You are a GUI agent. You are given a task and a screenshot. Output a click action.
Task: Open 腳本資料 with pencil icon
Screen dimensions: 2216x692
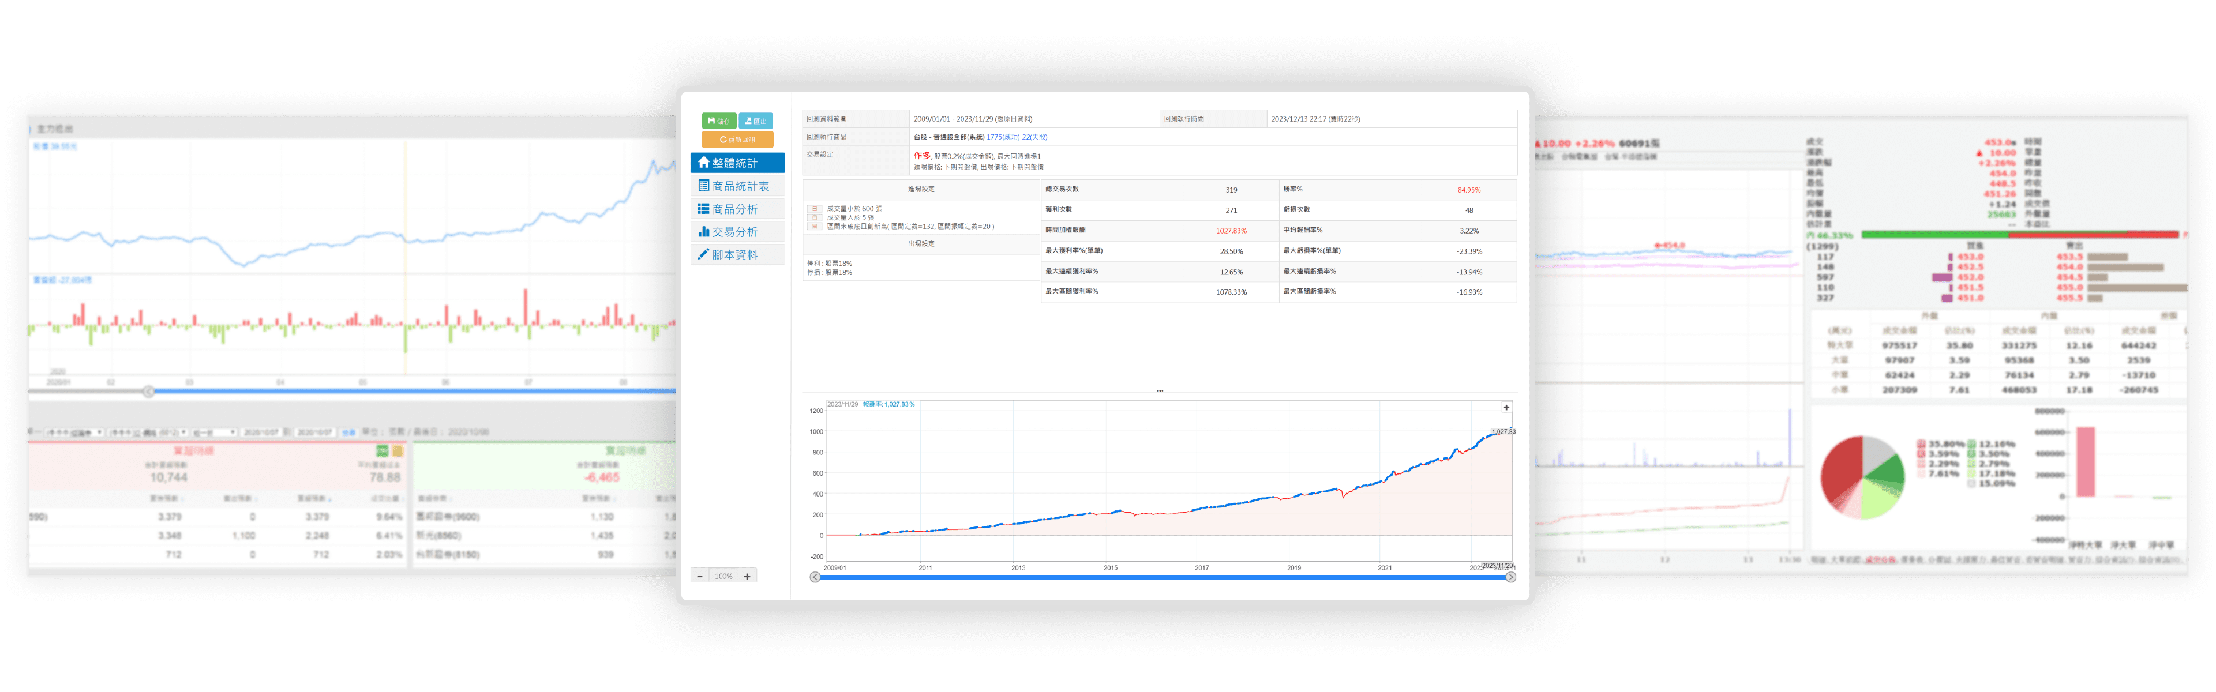[737, 254]
